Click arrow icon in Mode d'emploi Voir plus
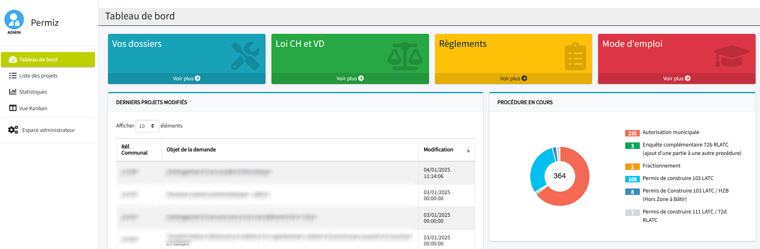The height and width of the screenshot is (249, 760). 688,78
